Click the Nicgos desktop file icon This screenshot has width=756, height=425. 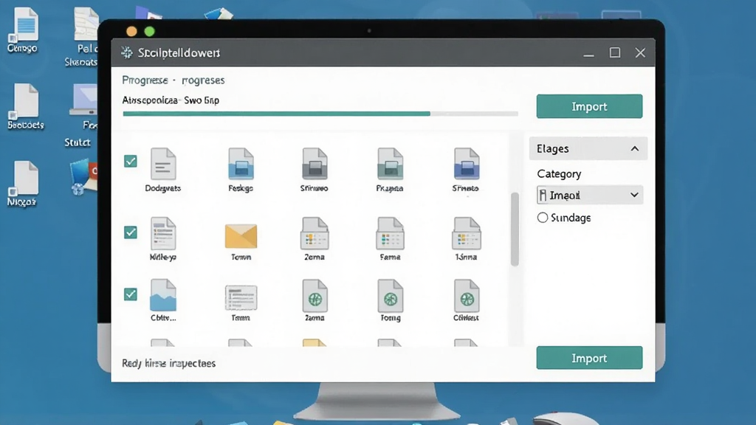point(25,178)
